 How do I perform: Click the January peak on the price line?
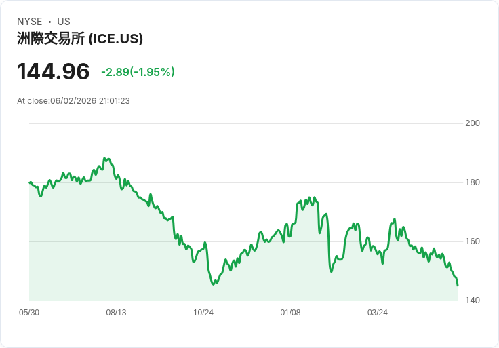click(315, 197)
